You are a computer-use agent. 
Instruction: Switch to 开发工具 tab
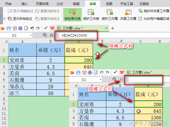pyautogui.click(x=126, y=4)
